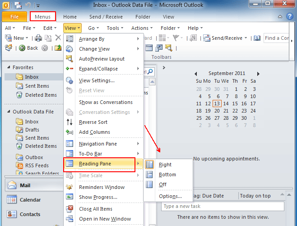Image resolution: width=297 pixels, height=226 pixels.
Task: Collapse the Outlook Data File tree
Action: (9, 112)
